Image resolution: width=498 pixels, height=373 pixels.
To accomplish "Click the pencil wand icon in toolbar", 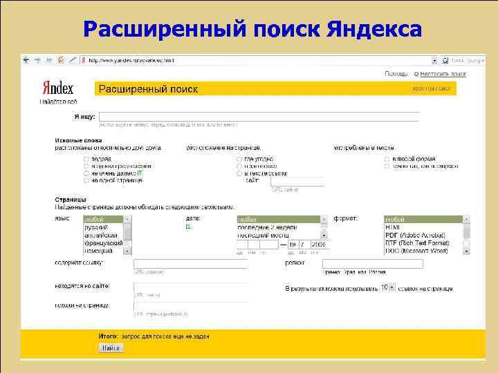I will click(73, 59).
